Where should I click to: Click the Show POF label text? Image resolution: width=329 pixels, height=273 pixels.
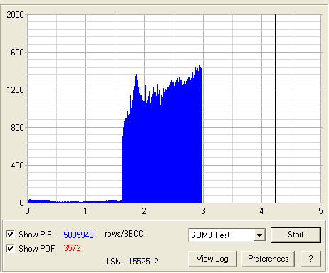point(38,249)
